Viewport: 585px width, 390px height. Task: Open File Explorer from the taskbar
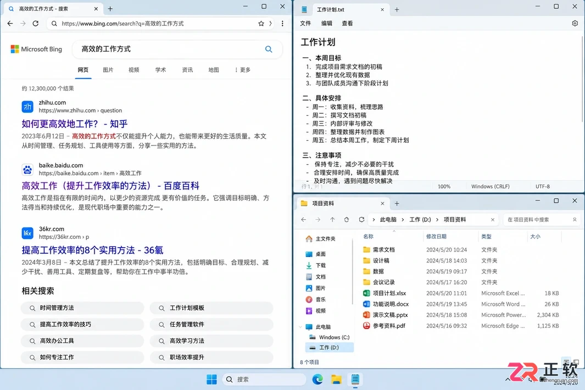pyautogui.click(x=336, y=379)
